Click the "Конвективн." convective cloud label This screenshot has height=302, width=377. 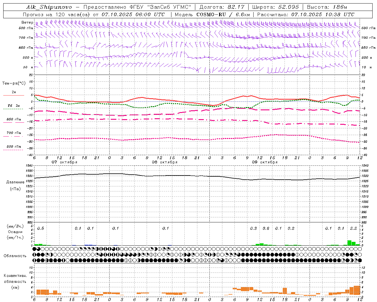click(x=15, y=276)
